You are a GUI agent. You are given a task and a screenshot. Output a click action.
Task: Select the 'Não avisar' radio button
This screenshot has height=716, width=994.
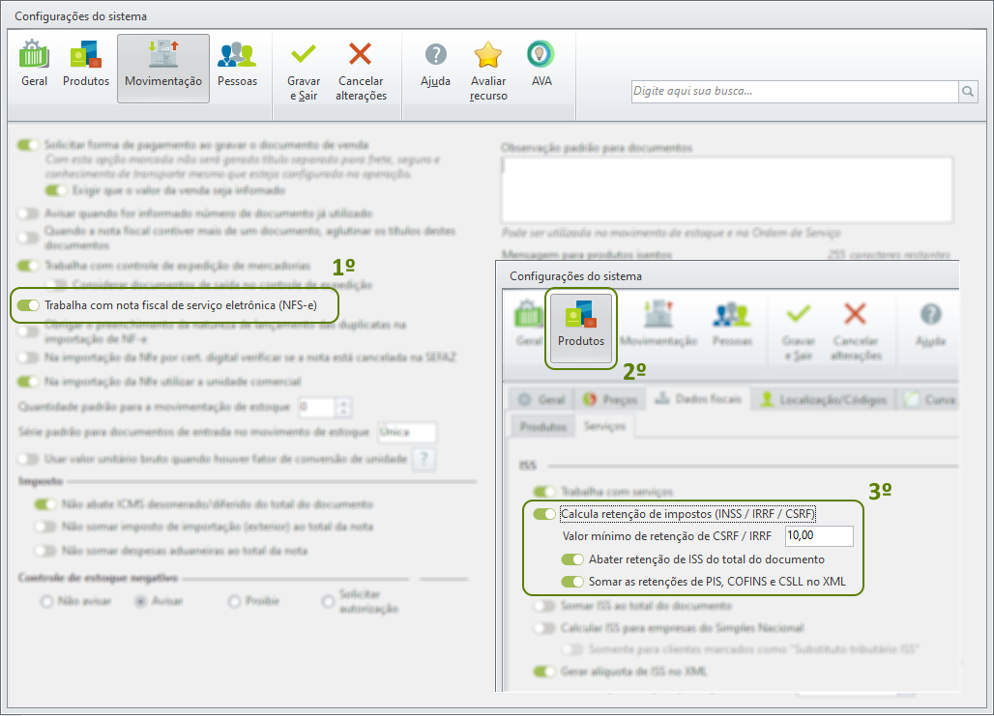46,601
